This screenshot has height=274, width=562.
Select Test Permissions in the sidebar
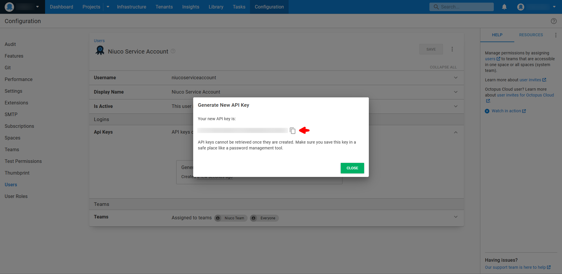tap(23, 161)
